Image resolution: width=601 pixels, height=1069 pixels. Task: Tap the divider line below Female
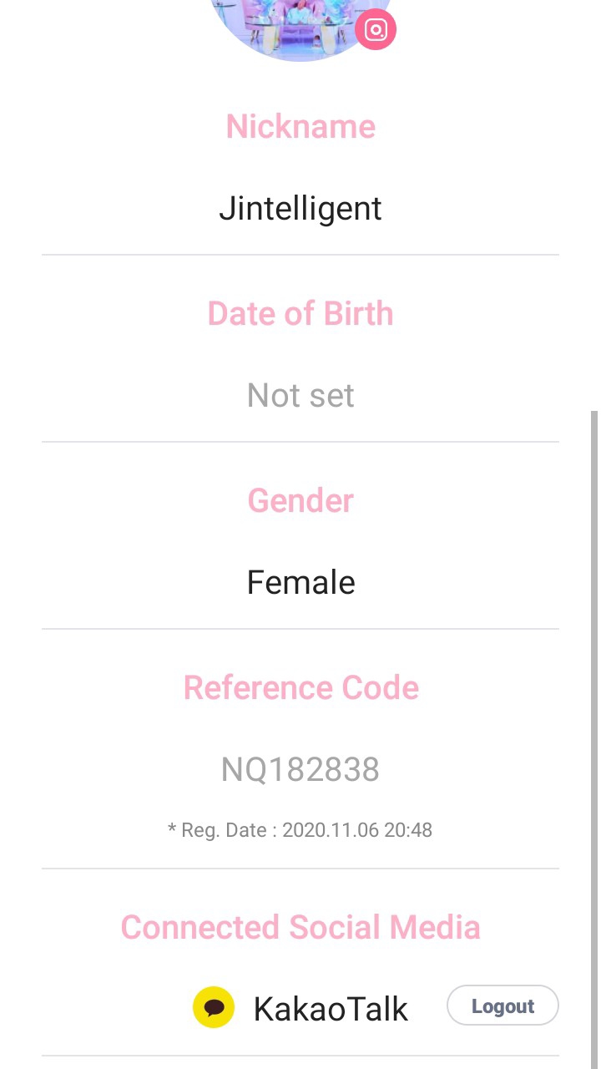pos(300,629)
